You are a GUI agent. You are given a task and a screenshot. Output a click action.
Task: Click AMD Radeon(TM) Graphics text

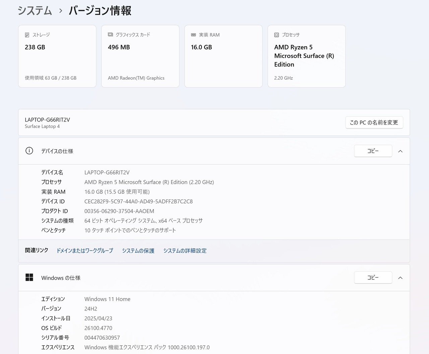tap(136, 78)
